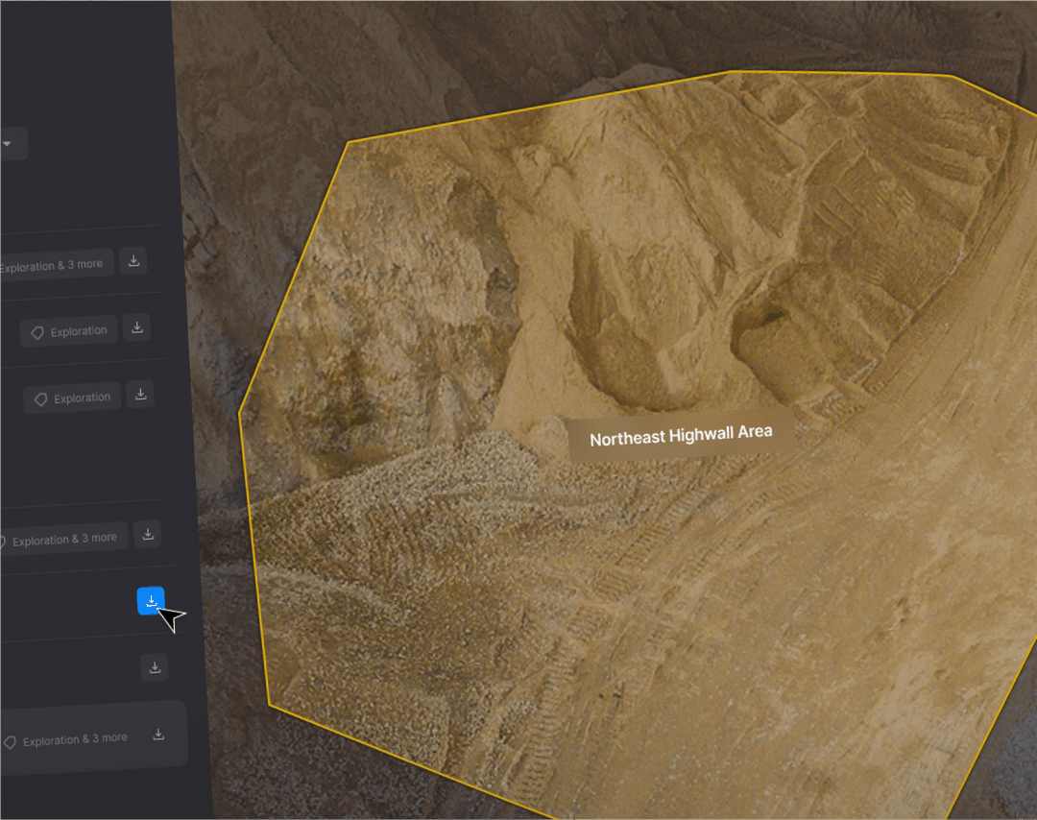
Task: Click the download icon next to the fourth Exploration & 3 more entry
Action: tap(147, 535)
